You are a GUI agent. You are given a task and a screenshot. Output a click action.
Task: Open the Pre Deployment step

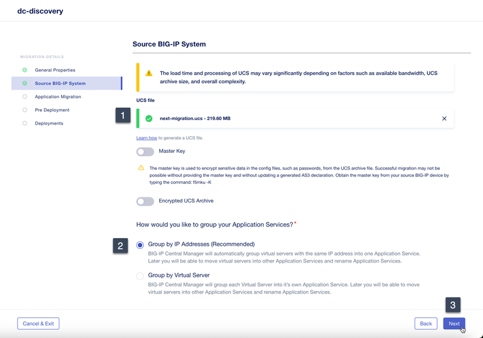(52, 110)
